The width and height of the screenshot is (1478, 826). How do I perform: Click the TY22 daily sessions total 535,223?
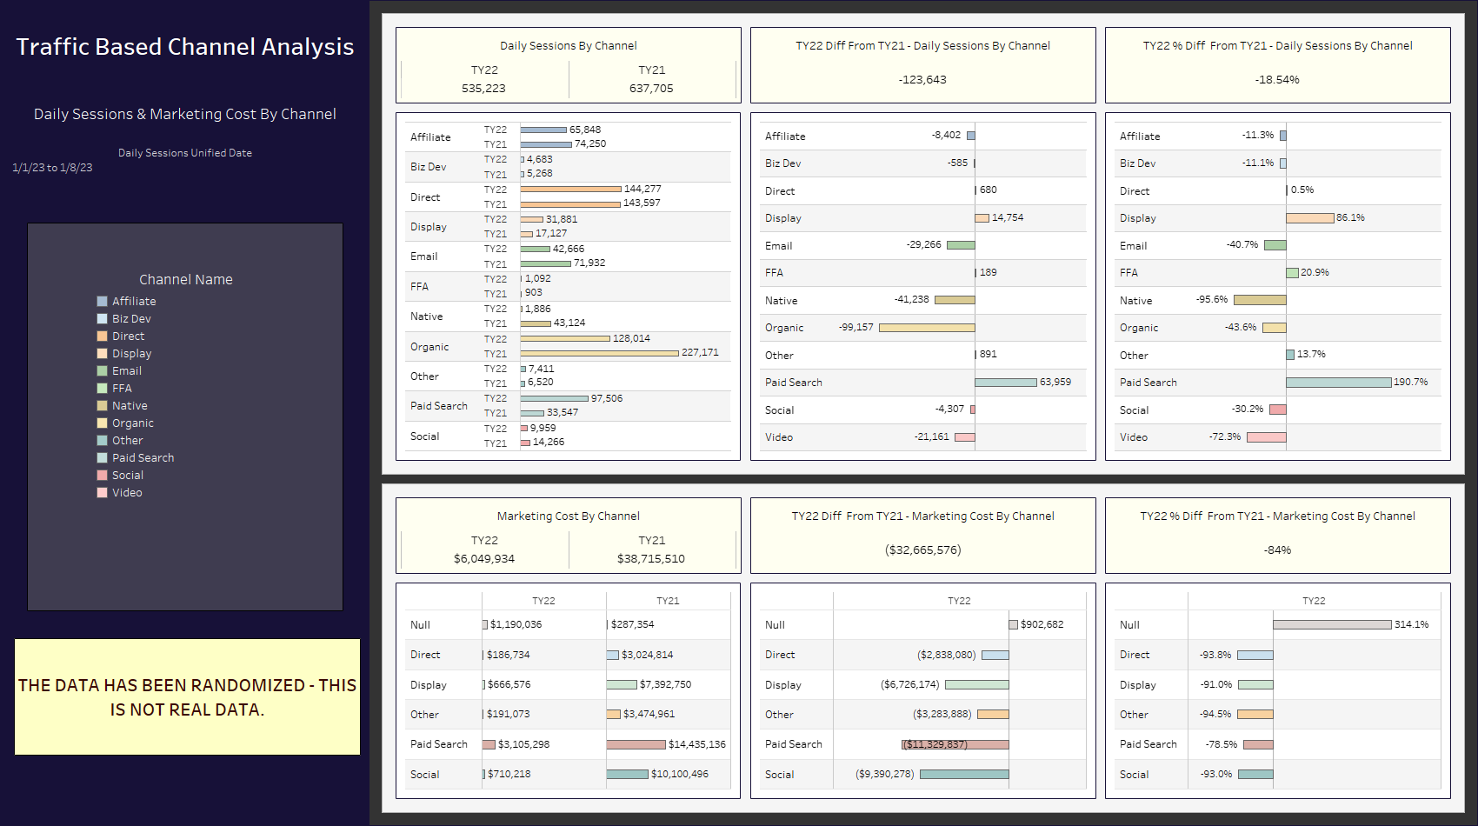[483, 89]
